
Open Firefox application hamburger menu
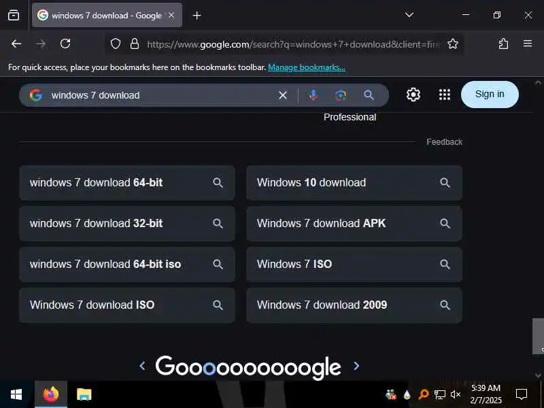[528, 44]
